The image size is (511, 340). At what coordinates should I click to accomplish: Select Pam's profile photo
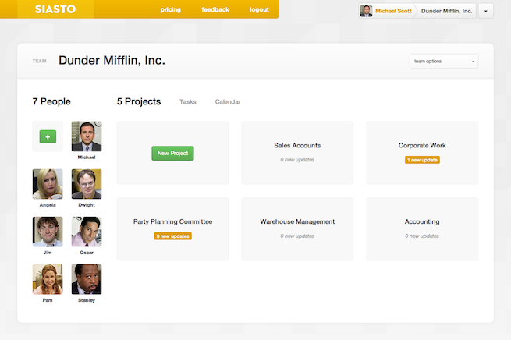(x=48, y=279)
